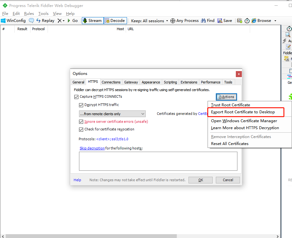Viewport: 292px width, 238px height.
Task: Toggle Ignore server certificate errors checkbox
Action: [81, 122]
